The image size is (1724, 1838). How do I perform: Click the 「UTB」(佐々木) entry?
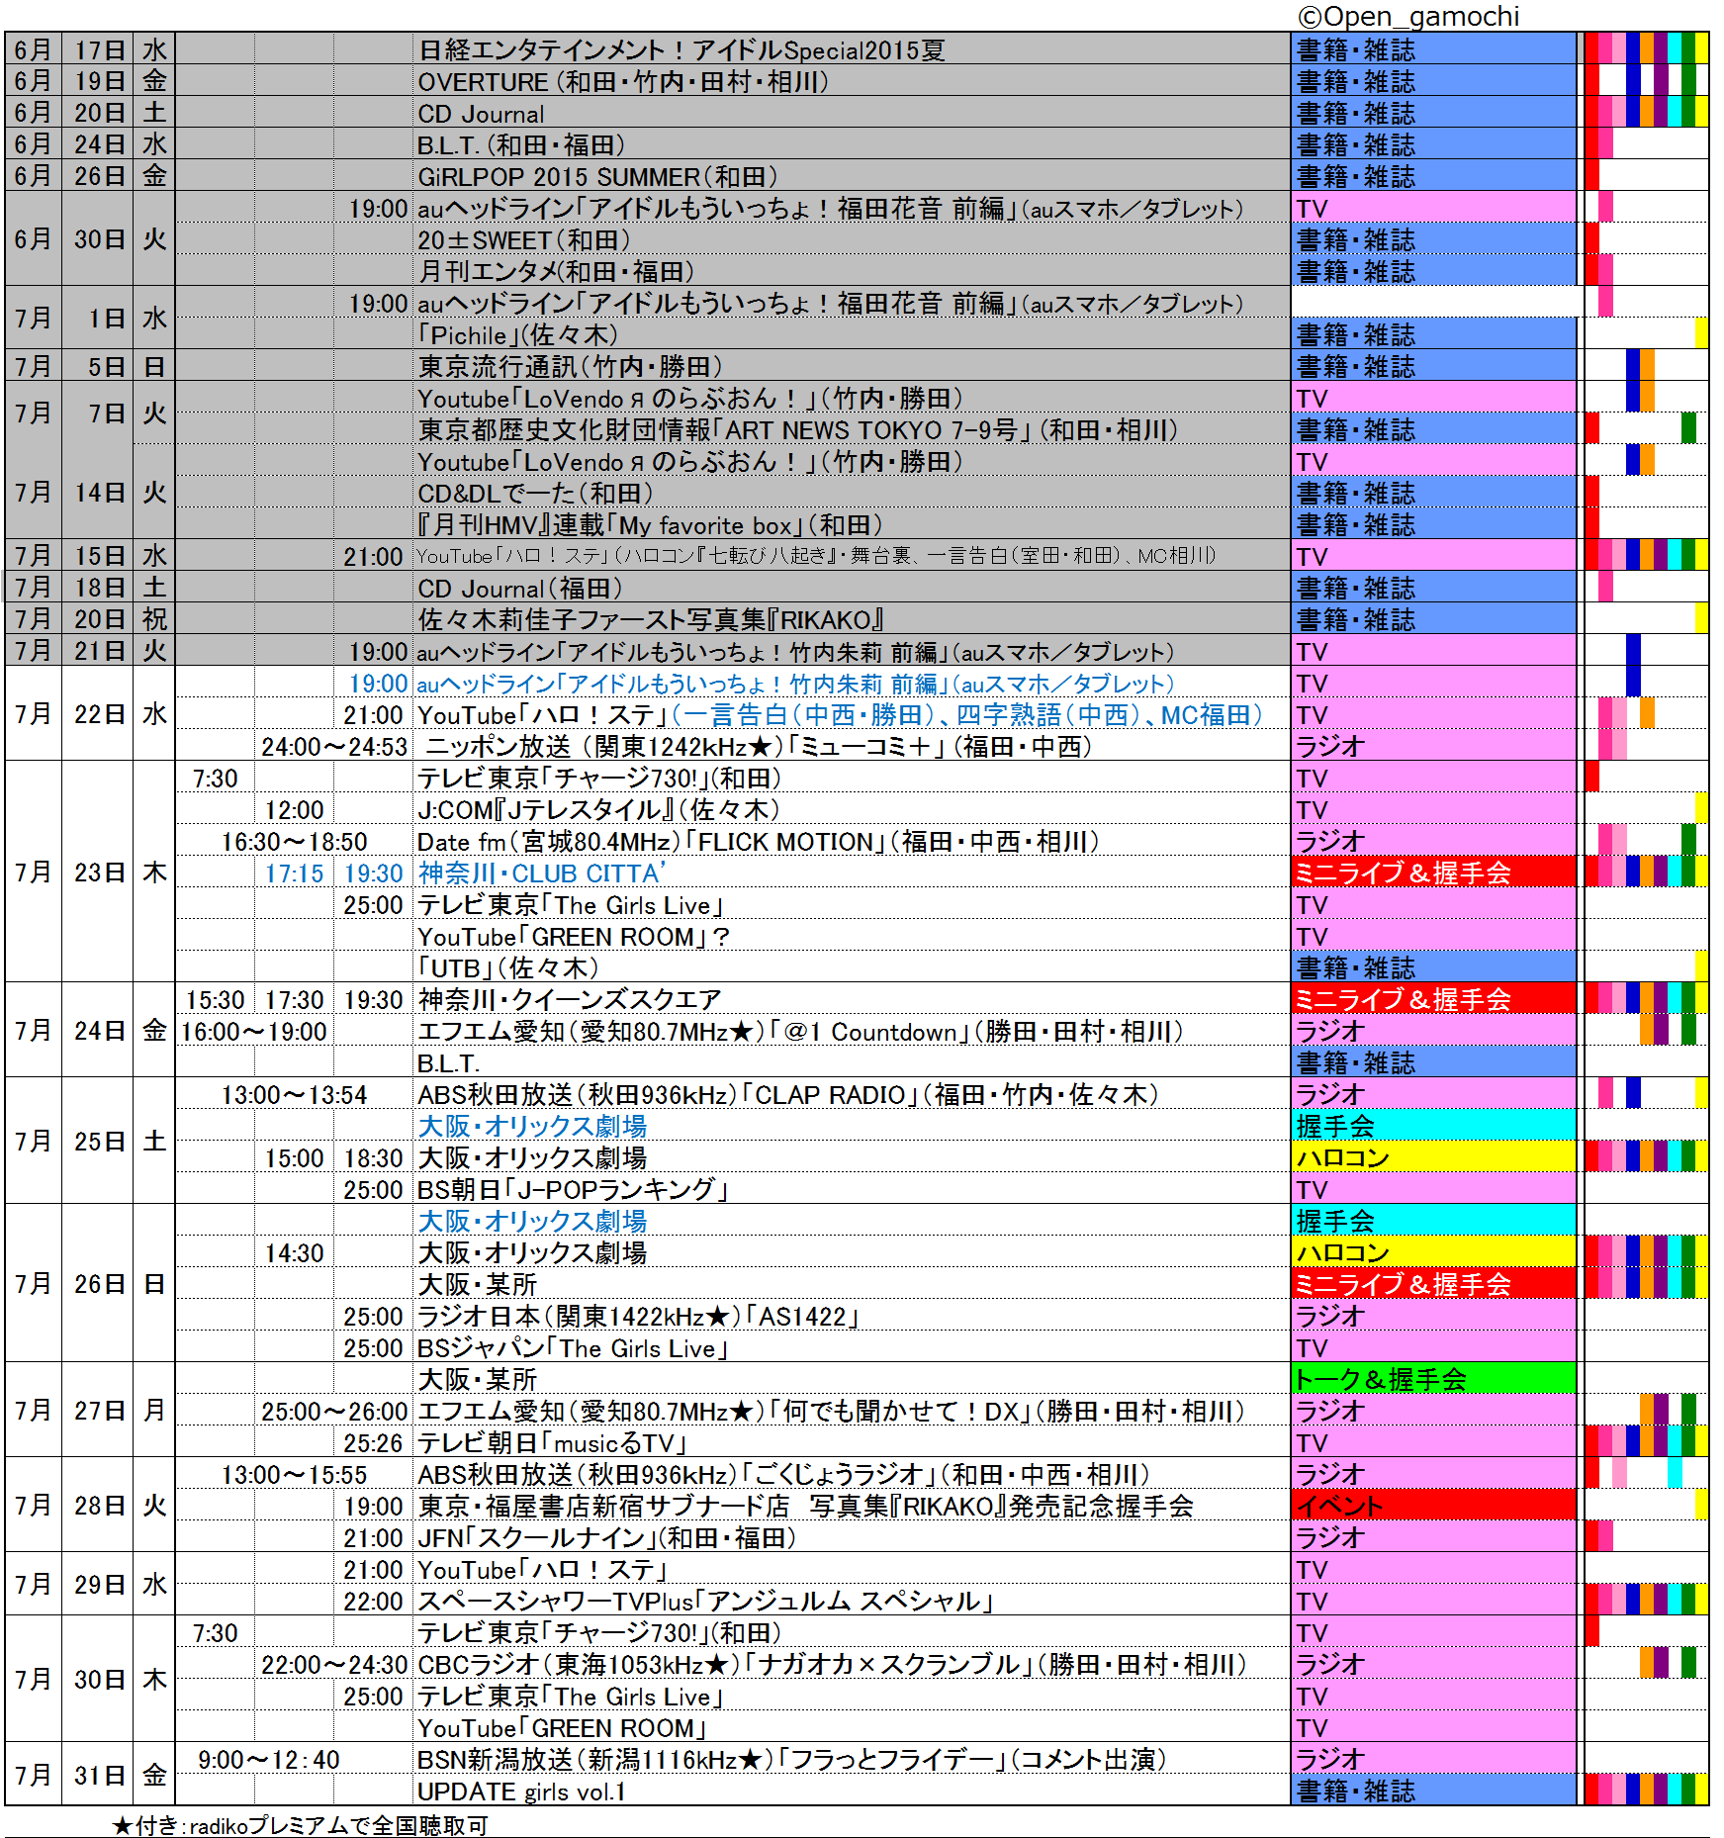[507, 968]
